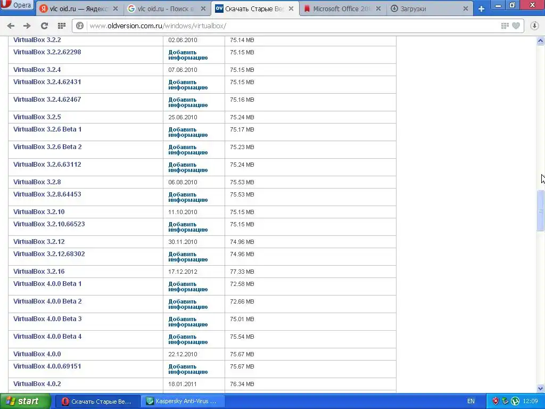The height and width of the screenshot is (409, 545).
Task: Open VirtualBox 3.2.8.64453 link
Action: tap(47, 194)
